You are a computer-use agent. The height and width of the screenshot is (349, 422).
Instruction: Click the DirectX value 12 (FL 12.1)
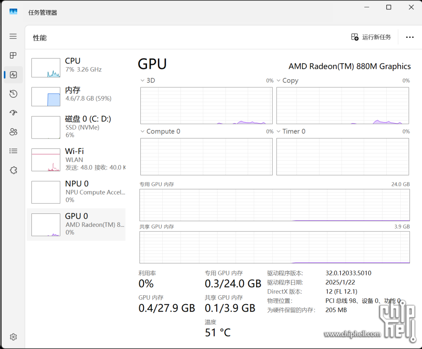pyautogui.click(x=341, y=291)
